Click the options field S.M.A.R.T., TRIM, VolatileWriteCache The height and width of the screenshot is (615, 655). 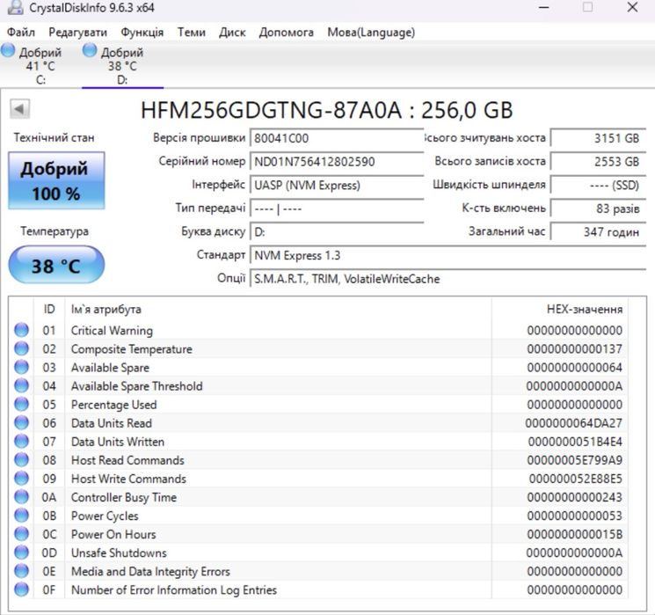click(x=448, y=278)
